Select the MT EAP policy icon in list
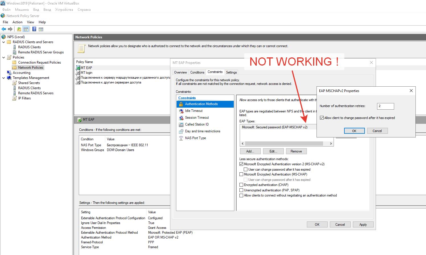 [78, 68]
